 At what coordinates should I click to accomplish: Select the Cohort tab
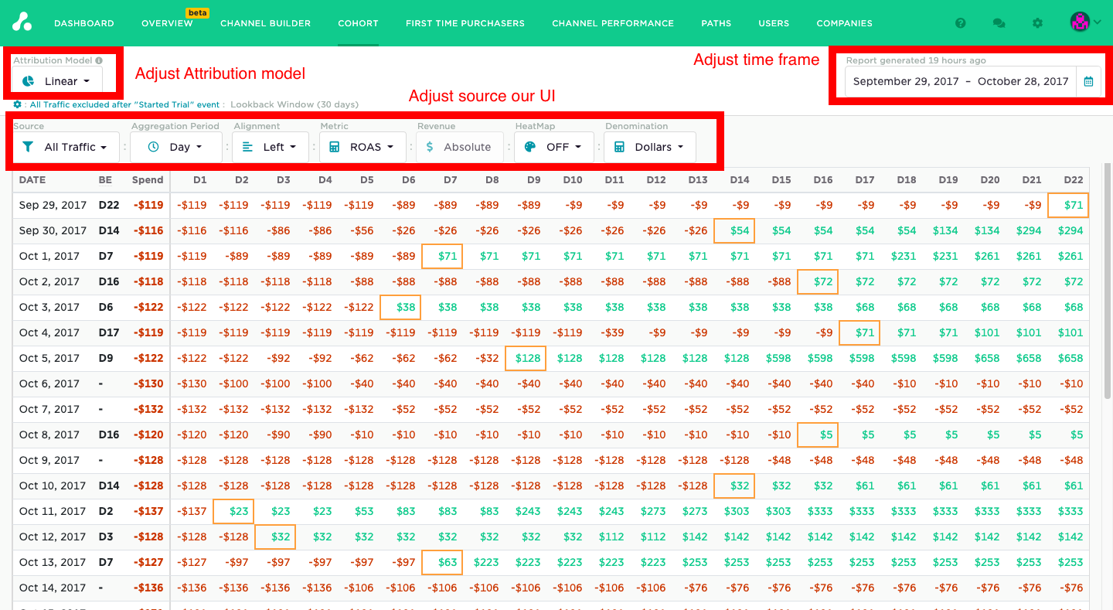[358, 23]
